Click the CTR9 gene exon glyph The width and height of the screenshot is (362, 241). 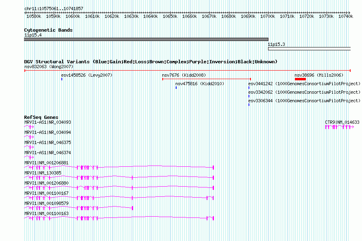pos(339,127)
